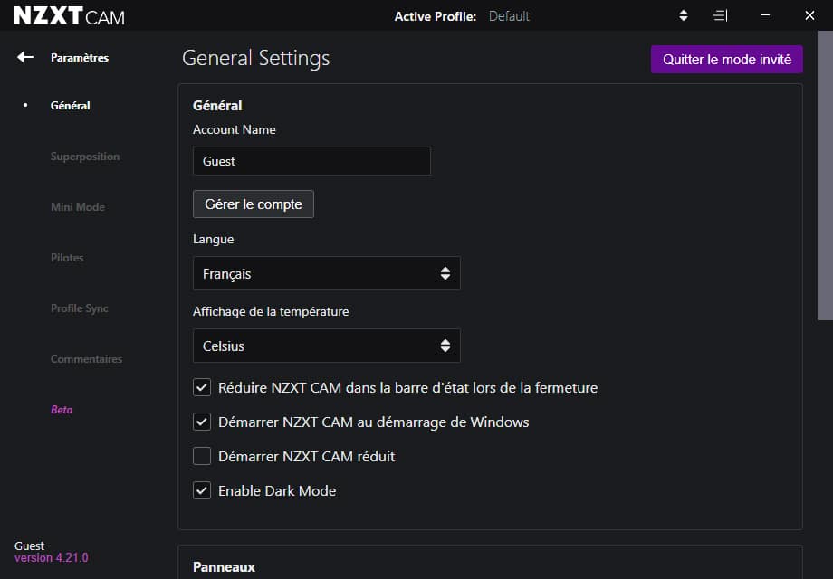Open the mini mode menu icon in title bar
Screen dimensions: 833x579
(x=720, y=16)
